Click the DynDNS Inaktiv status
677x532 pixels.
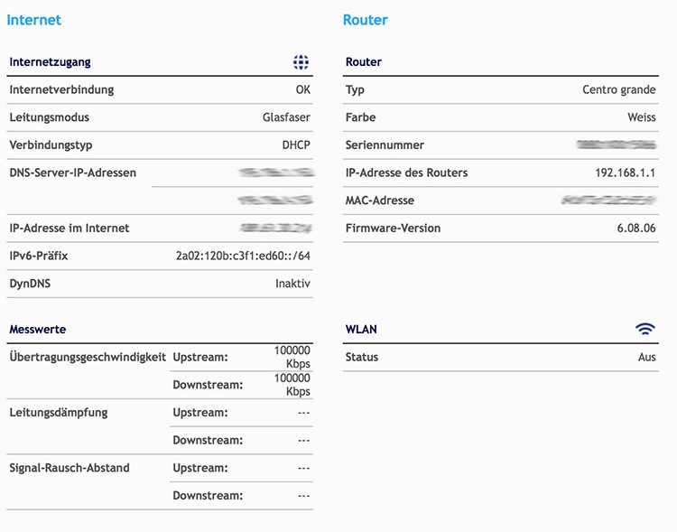[292, 284]
